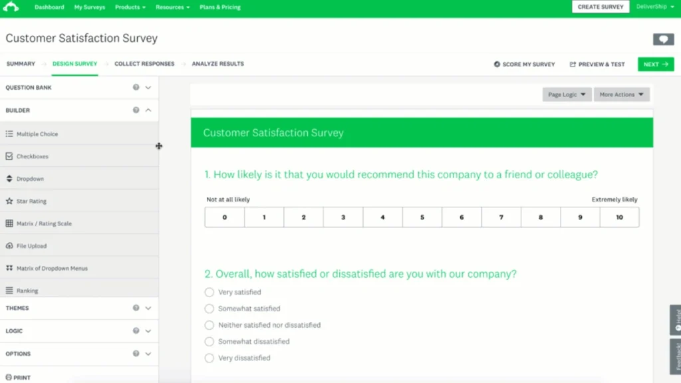Screen dimensions: 681x383
Task: Go to Dashboard in top navigation
Action: click(49, 7)
